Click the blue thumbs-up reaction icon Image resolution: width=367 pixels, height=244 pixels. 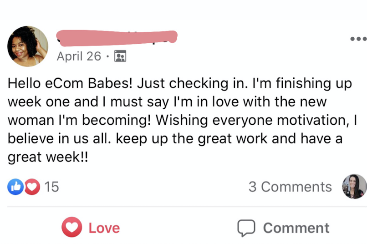pyautogui.click(x=15, y=187)
